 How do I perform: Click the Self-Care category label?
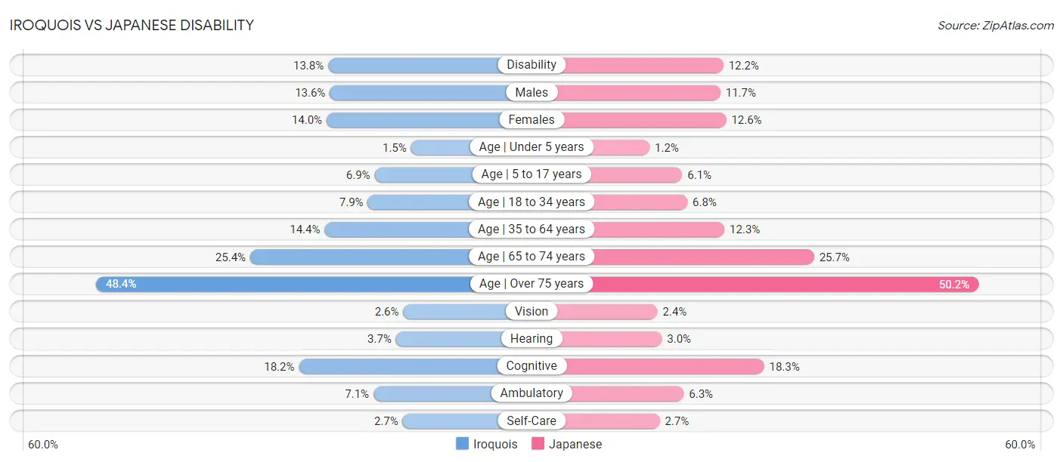531,420
